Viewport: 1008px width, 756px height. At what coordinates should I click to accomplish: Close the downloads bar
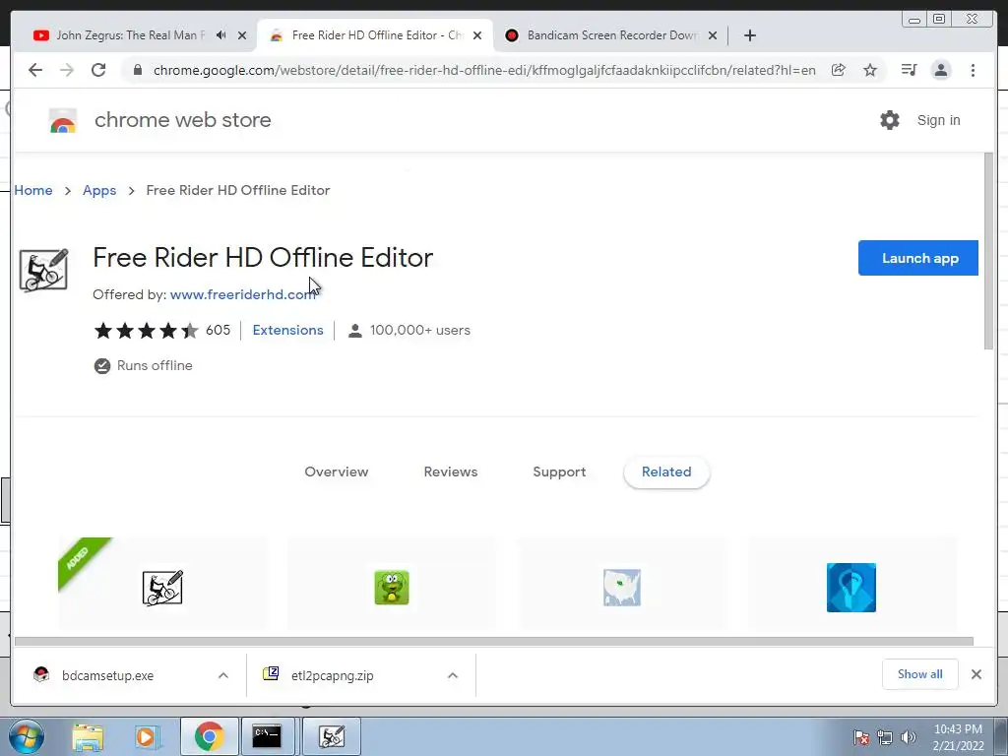[x=976, y=674]
